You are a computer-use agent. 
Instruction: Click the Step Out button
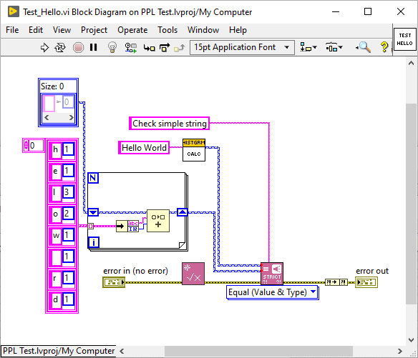[180, 48]
